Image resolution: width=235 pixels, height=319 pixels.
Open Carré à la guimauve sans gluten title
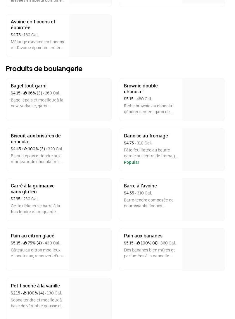[33, 189]
